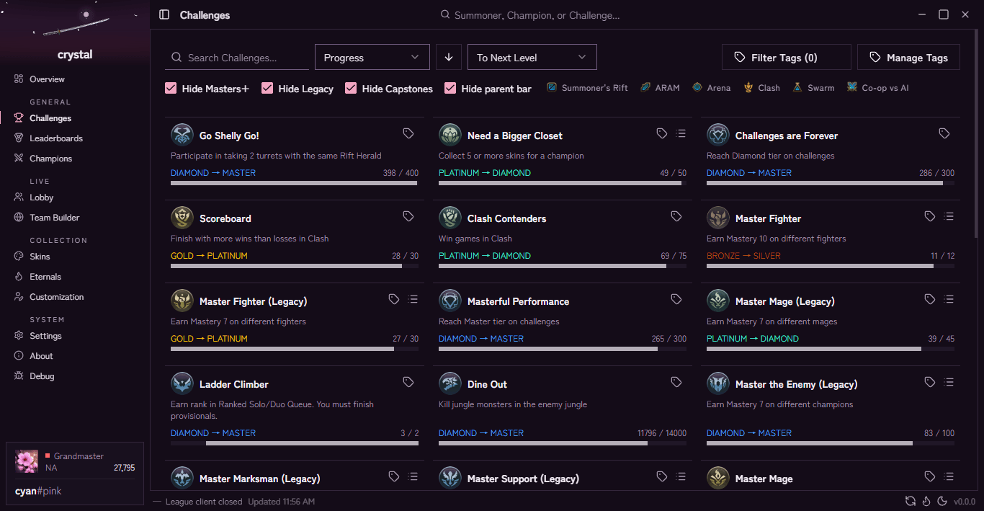This screenshot has height=511, width=984.
Task: Uncheck the Hide Capstones checkbox
Action: click(351, 88)
